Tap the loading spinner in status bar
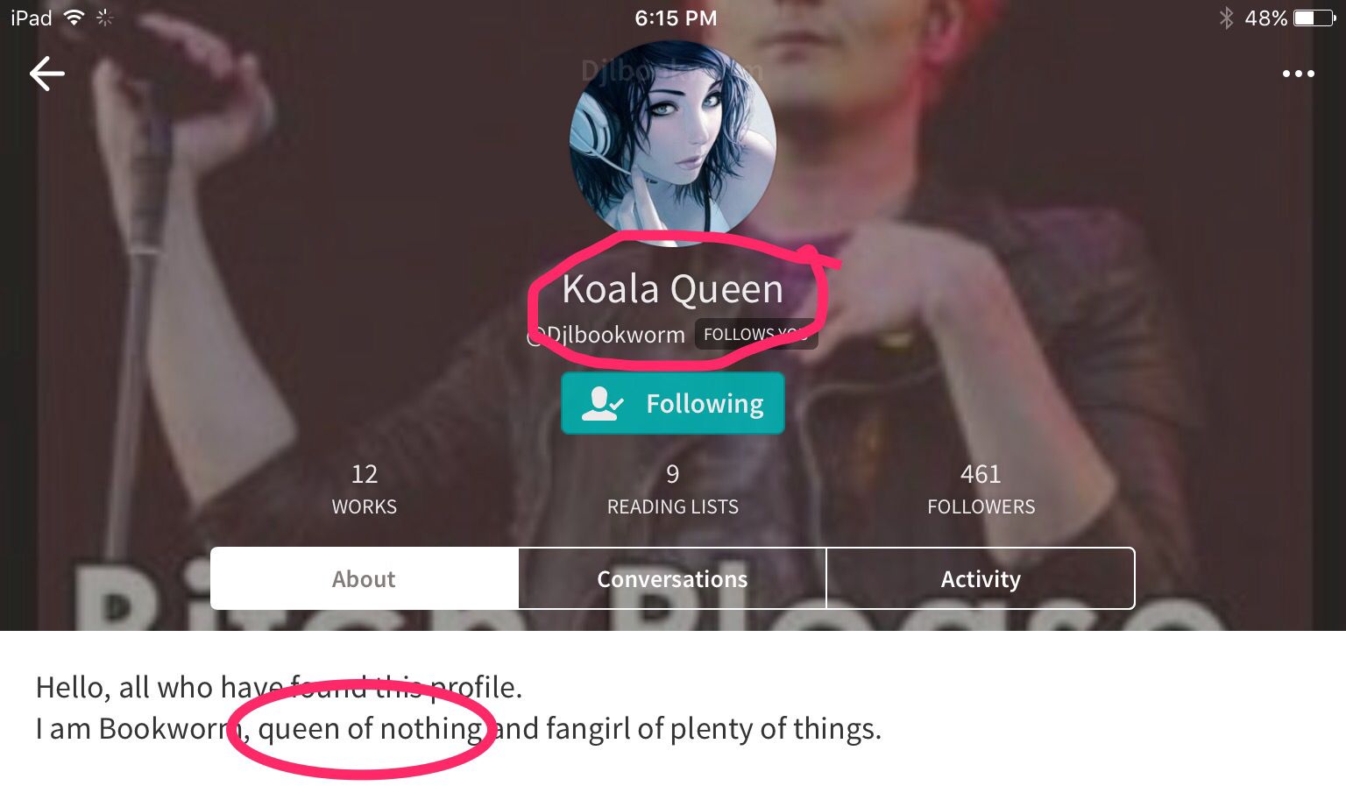This screenshot has height=793, width=1346. click(x=105, y=18)
